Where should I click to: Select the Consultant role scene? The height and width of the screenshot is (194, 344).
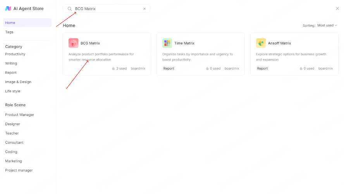coord(14,143)
